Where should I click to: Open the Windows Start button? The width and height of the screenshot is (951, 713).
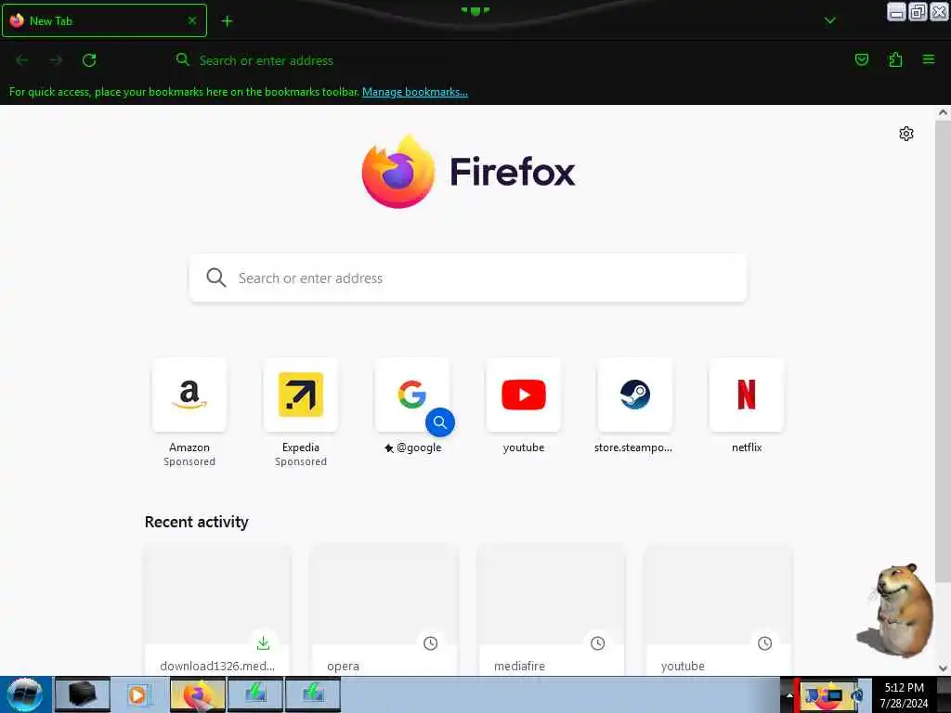coord(25,694)
